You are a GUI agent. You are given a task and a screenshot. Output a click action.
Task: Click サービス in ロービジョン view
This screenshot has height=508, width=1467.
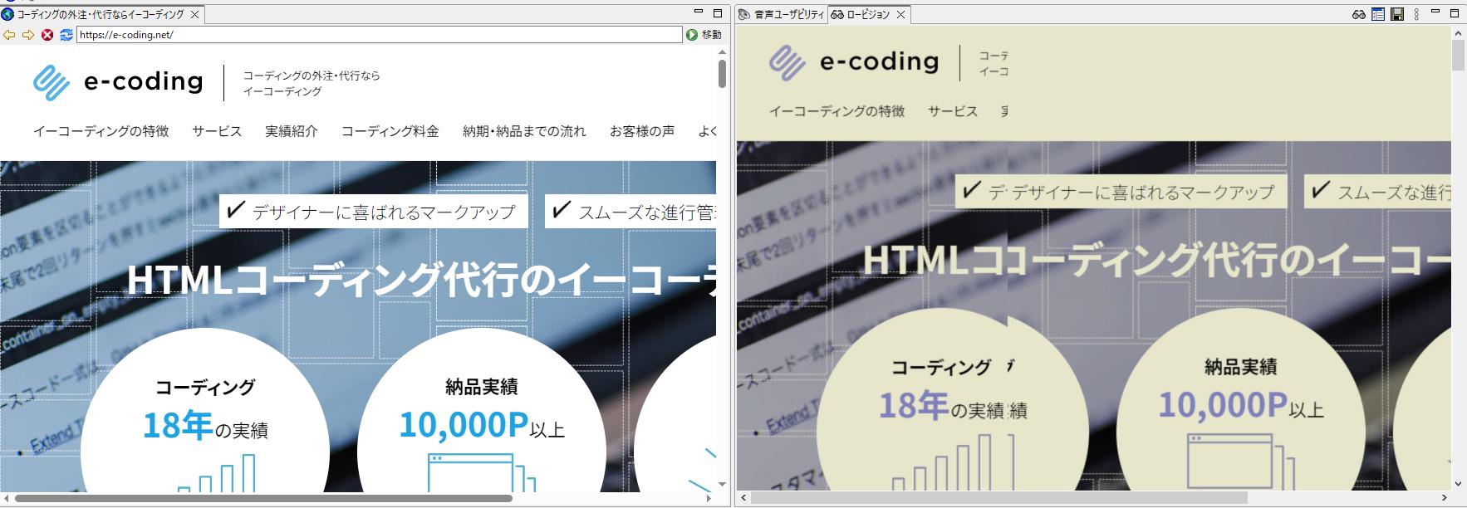coord(953,111)
